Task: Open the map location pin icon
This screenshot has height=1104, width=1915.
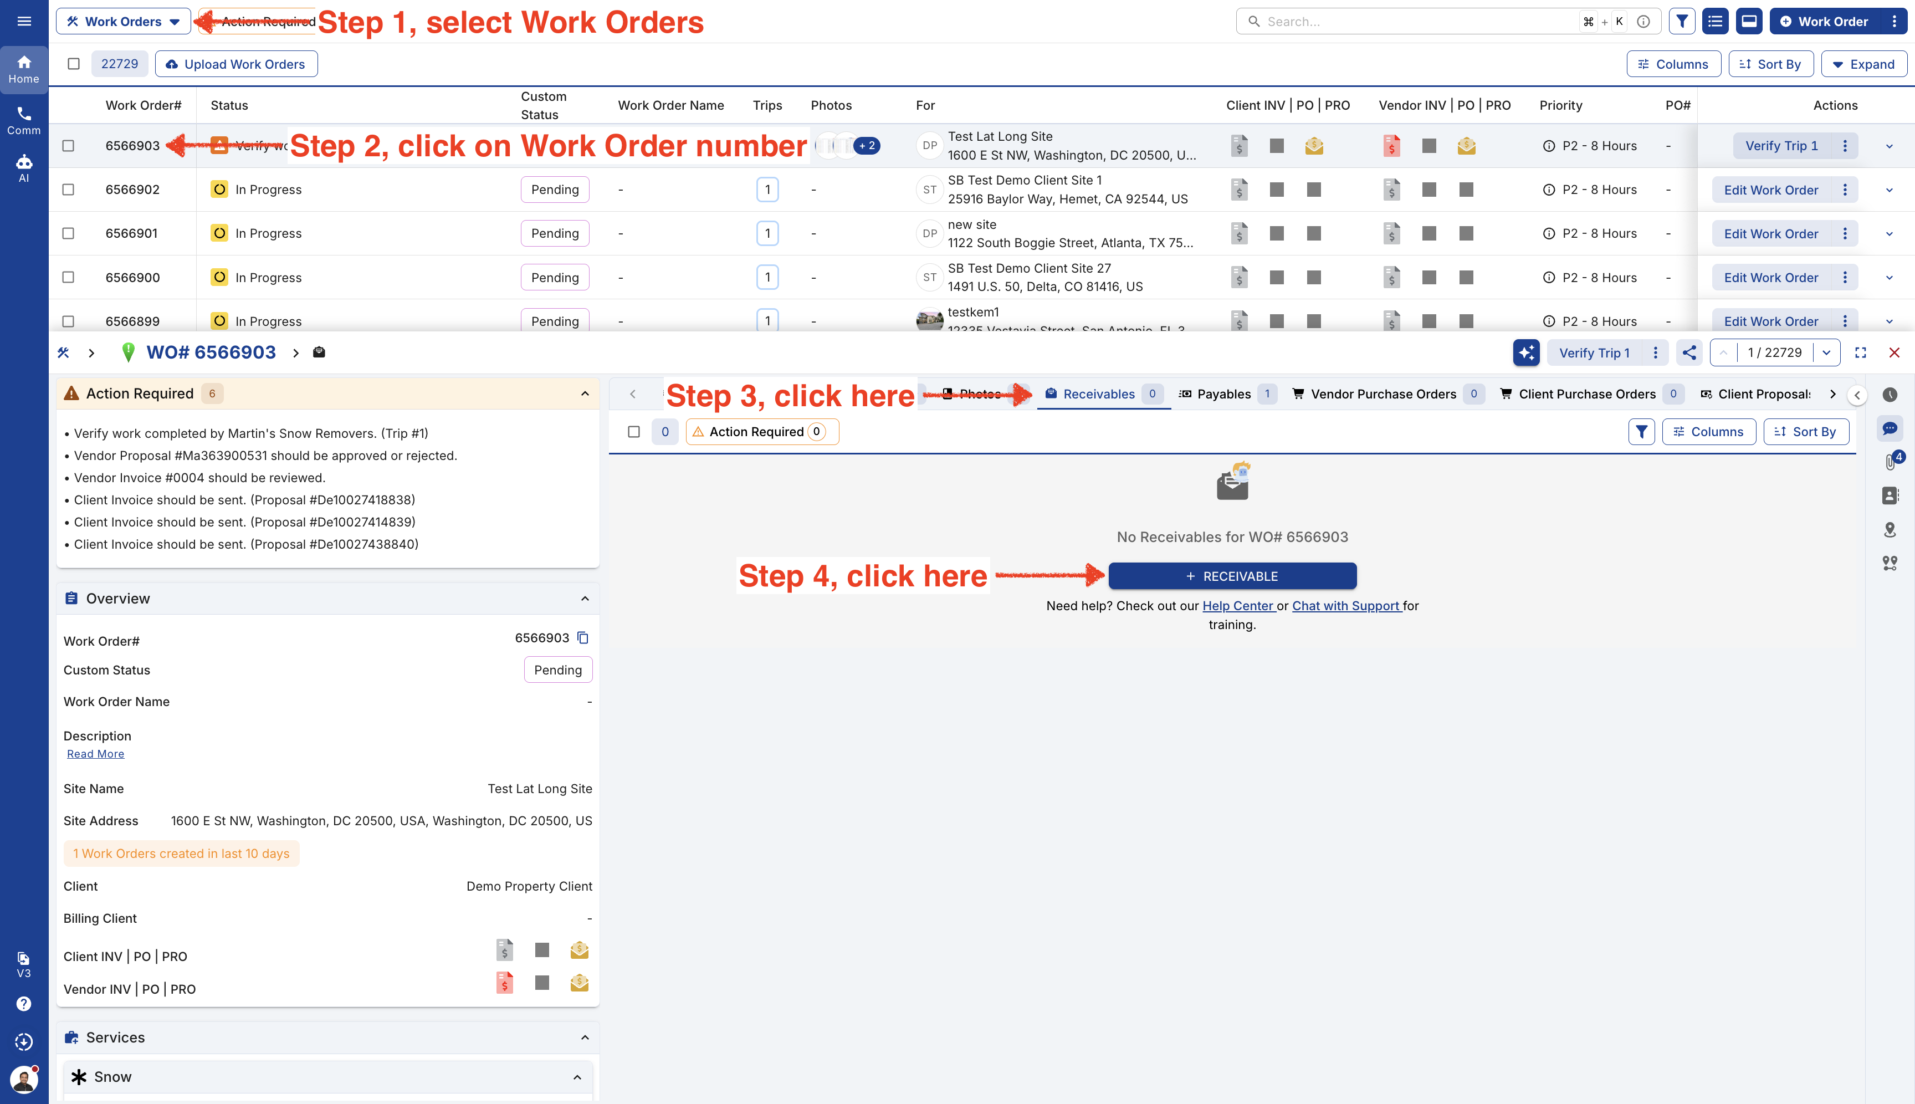Action: click(1890, 529)
